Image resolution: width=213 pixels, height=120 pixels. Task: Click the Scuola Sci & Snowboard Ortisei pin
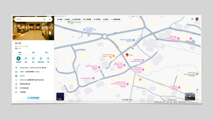(x=197, y=74)
